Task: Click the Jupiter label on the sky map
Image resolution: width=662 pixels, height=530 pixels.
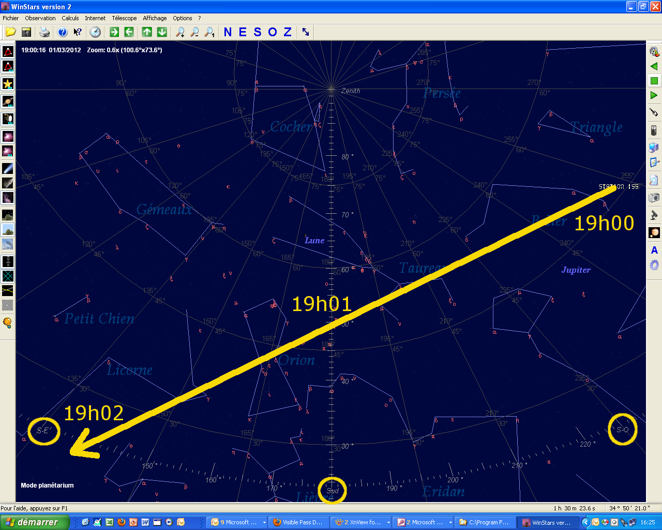Action: click(x=576, y=270)
